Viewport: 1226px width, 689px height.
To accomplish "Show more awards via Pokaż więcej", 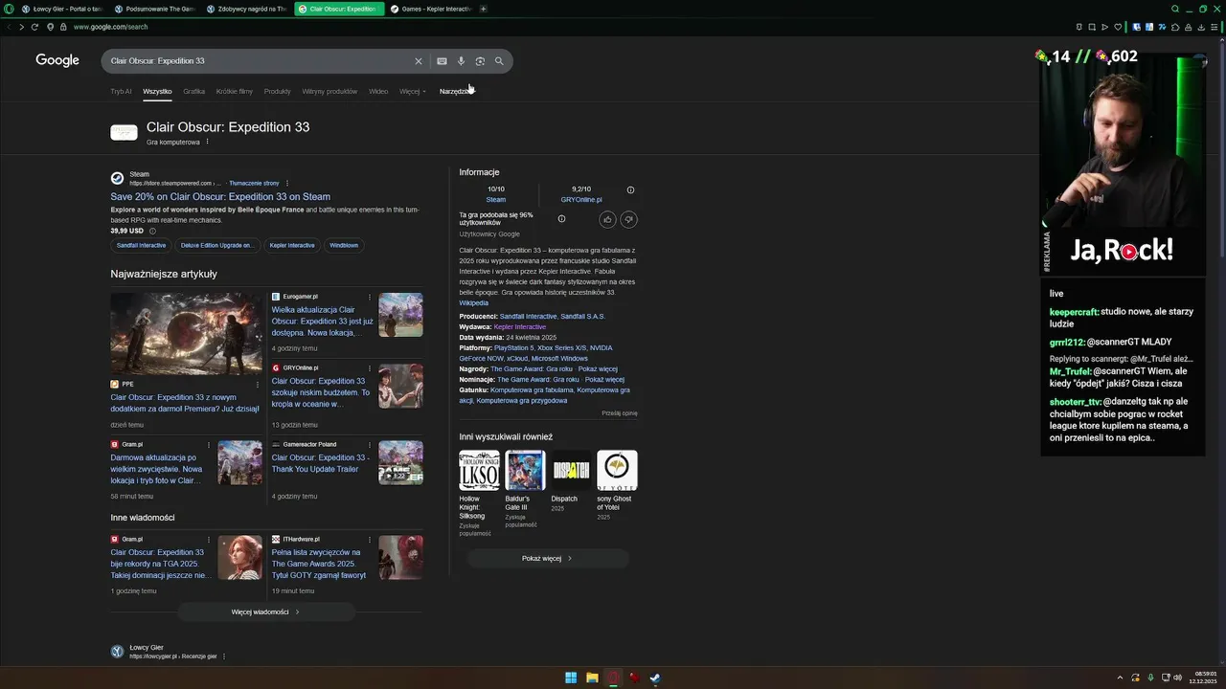I will click(598, 368).
